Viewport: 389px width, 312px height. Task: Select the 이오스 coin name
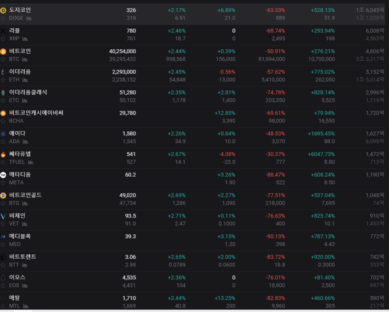point(17,277)
